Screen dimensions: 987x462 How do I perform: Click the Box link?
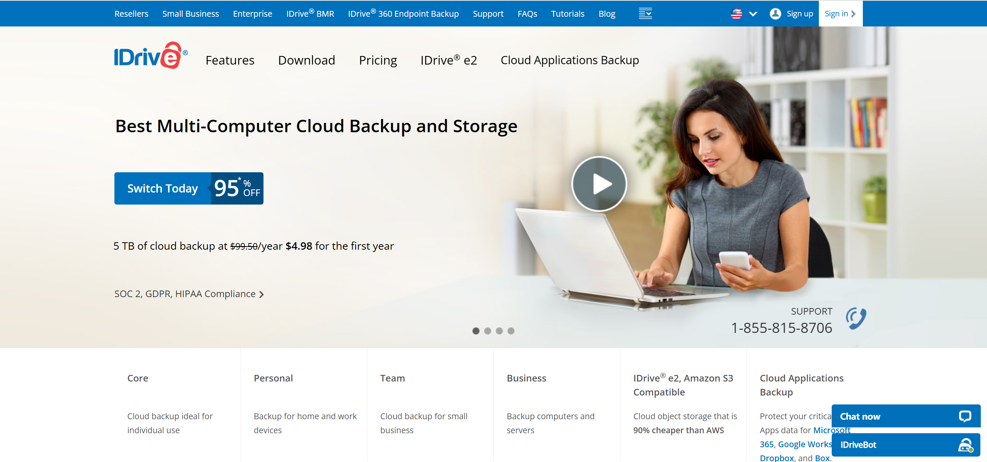822,458
